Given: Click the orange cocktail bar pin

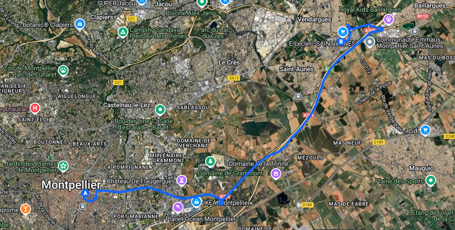Looking at the screenshot, I should coord(26,209).
